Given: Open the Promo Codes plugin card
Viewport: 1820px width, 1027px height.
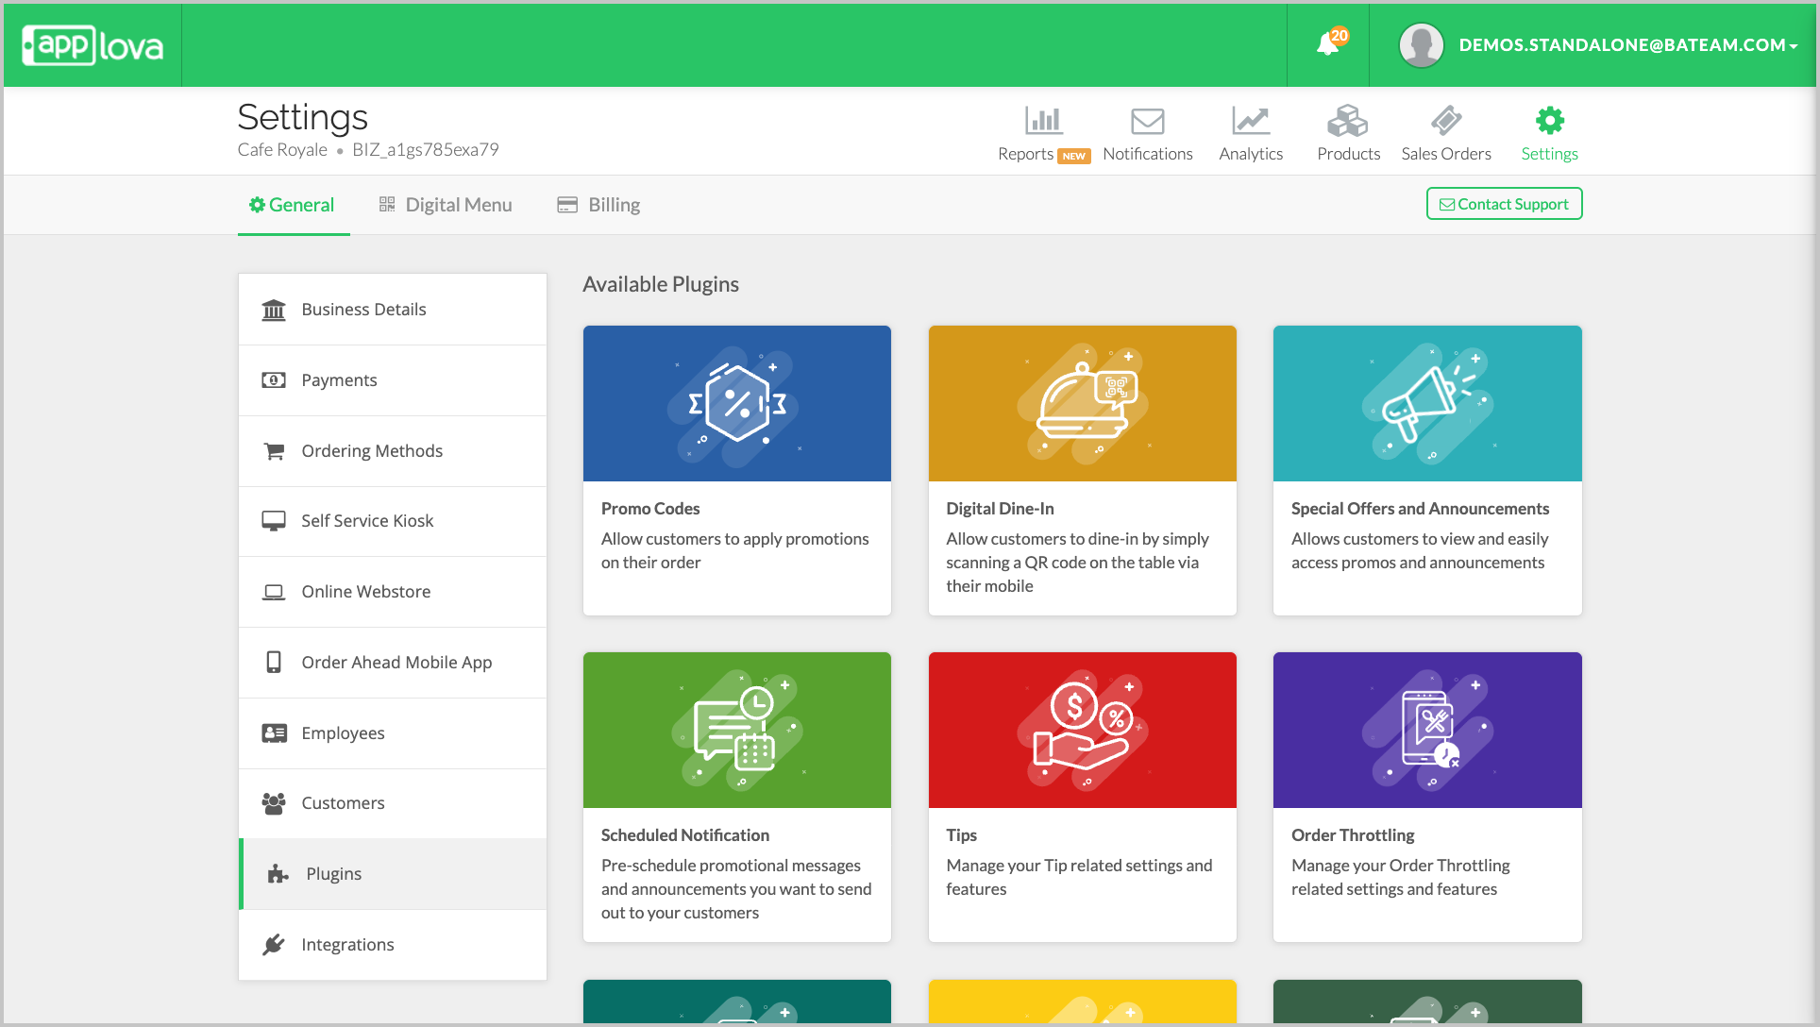Looking at the screenshot, I should tap(736, 469).
